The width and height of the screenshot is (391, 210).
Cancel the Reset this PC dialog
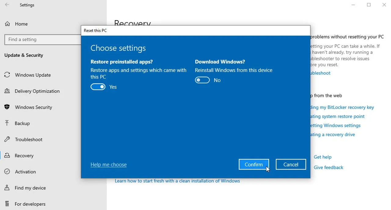tap(291, 164)
